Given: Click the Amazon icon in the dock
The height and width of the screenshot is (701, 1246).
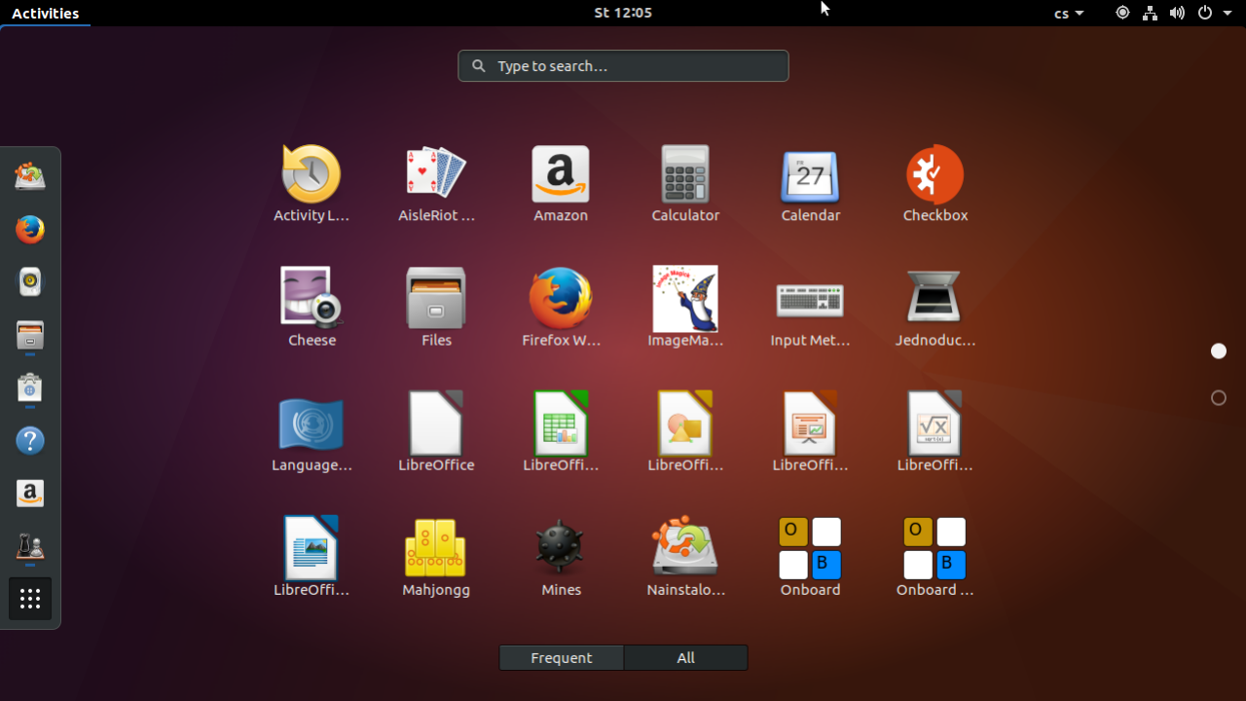Looking at the screenshot, I should pyautogui.click(x=30, y=494).
